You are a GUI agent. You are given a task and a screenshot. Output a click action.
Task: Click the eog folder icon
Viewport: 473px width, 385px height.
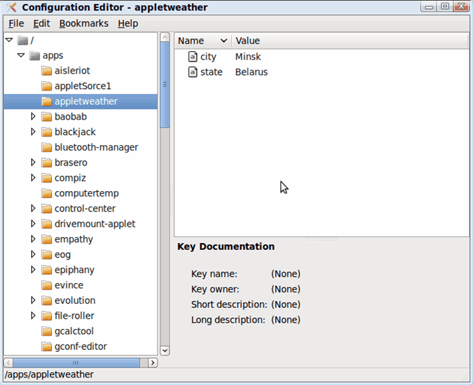click(47, 255)
